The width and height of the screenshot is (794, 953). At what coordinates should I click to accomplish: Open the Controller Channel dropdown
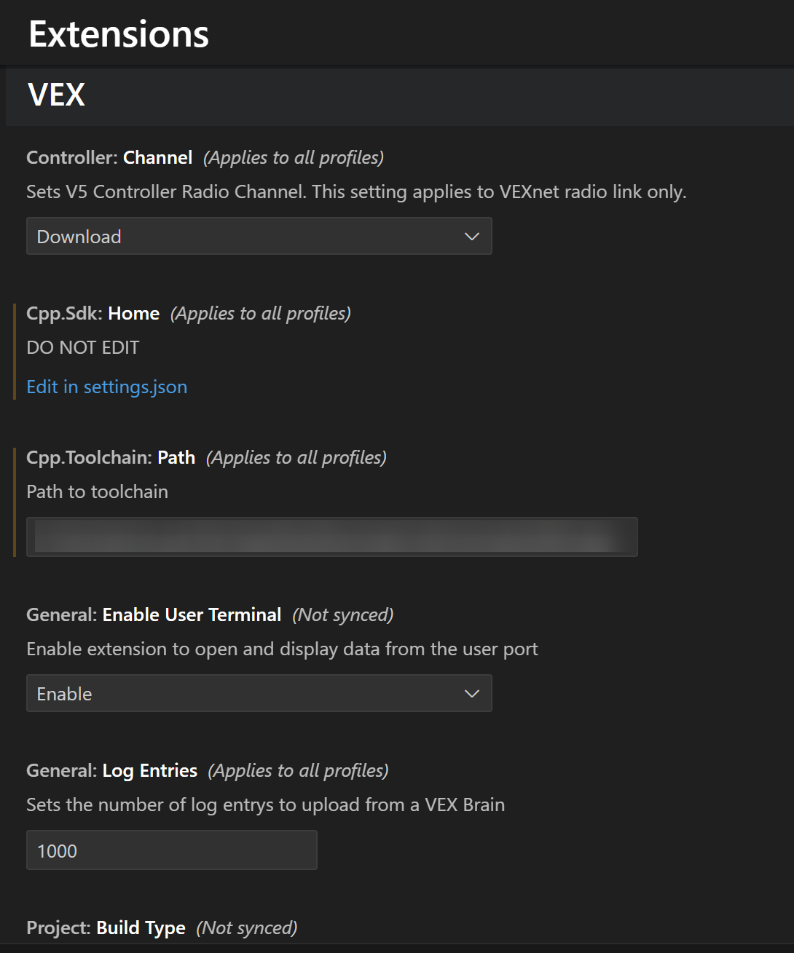[259, 236]
